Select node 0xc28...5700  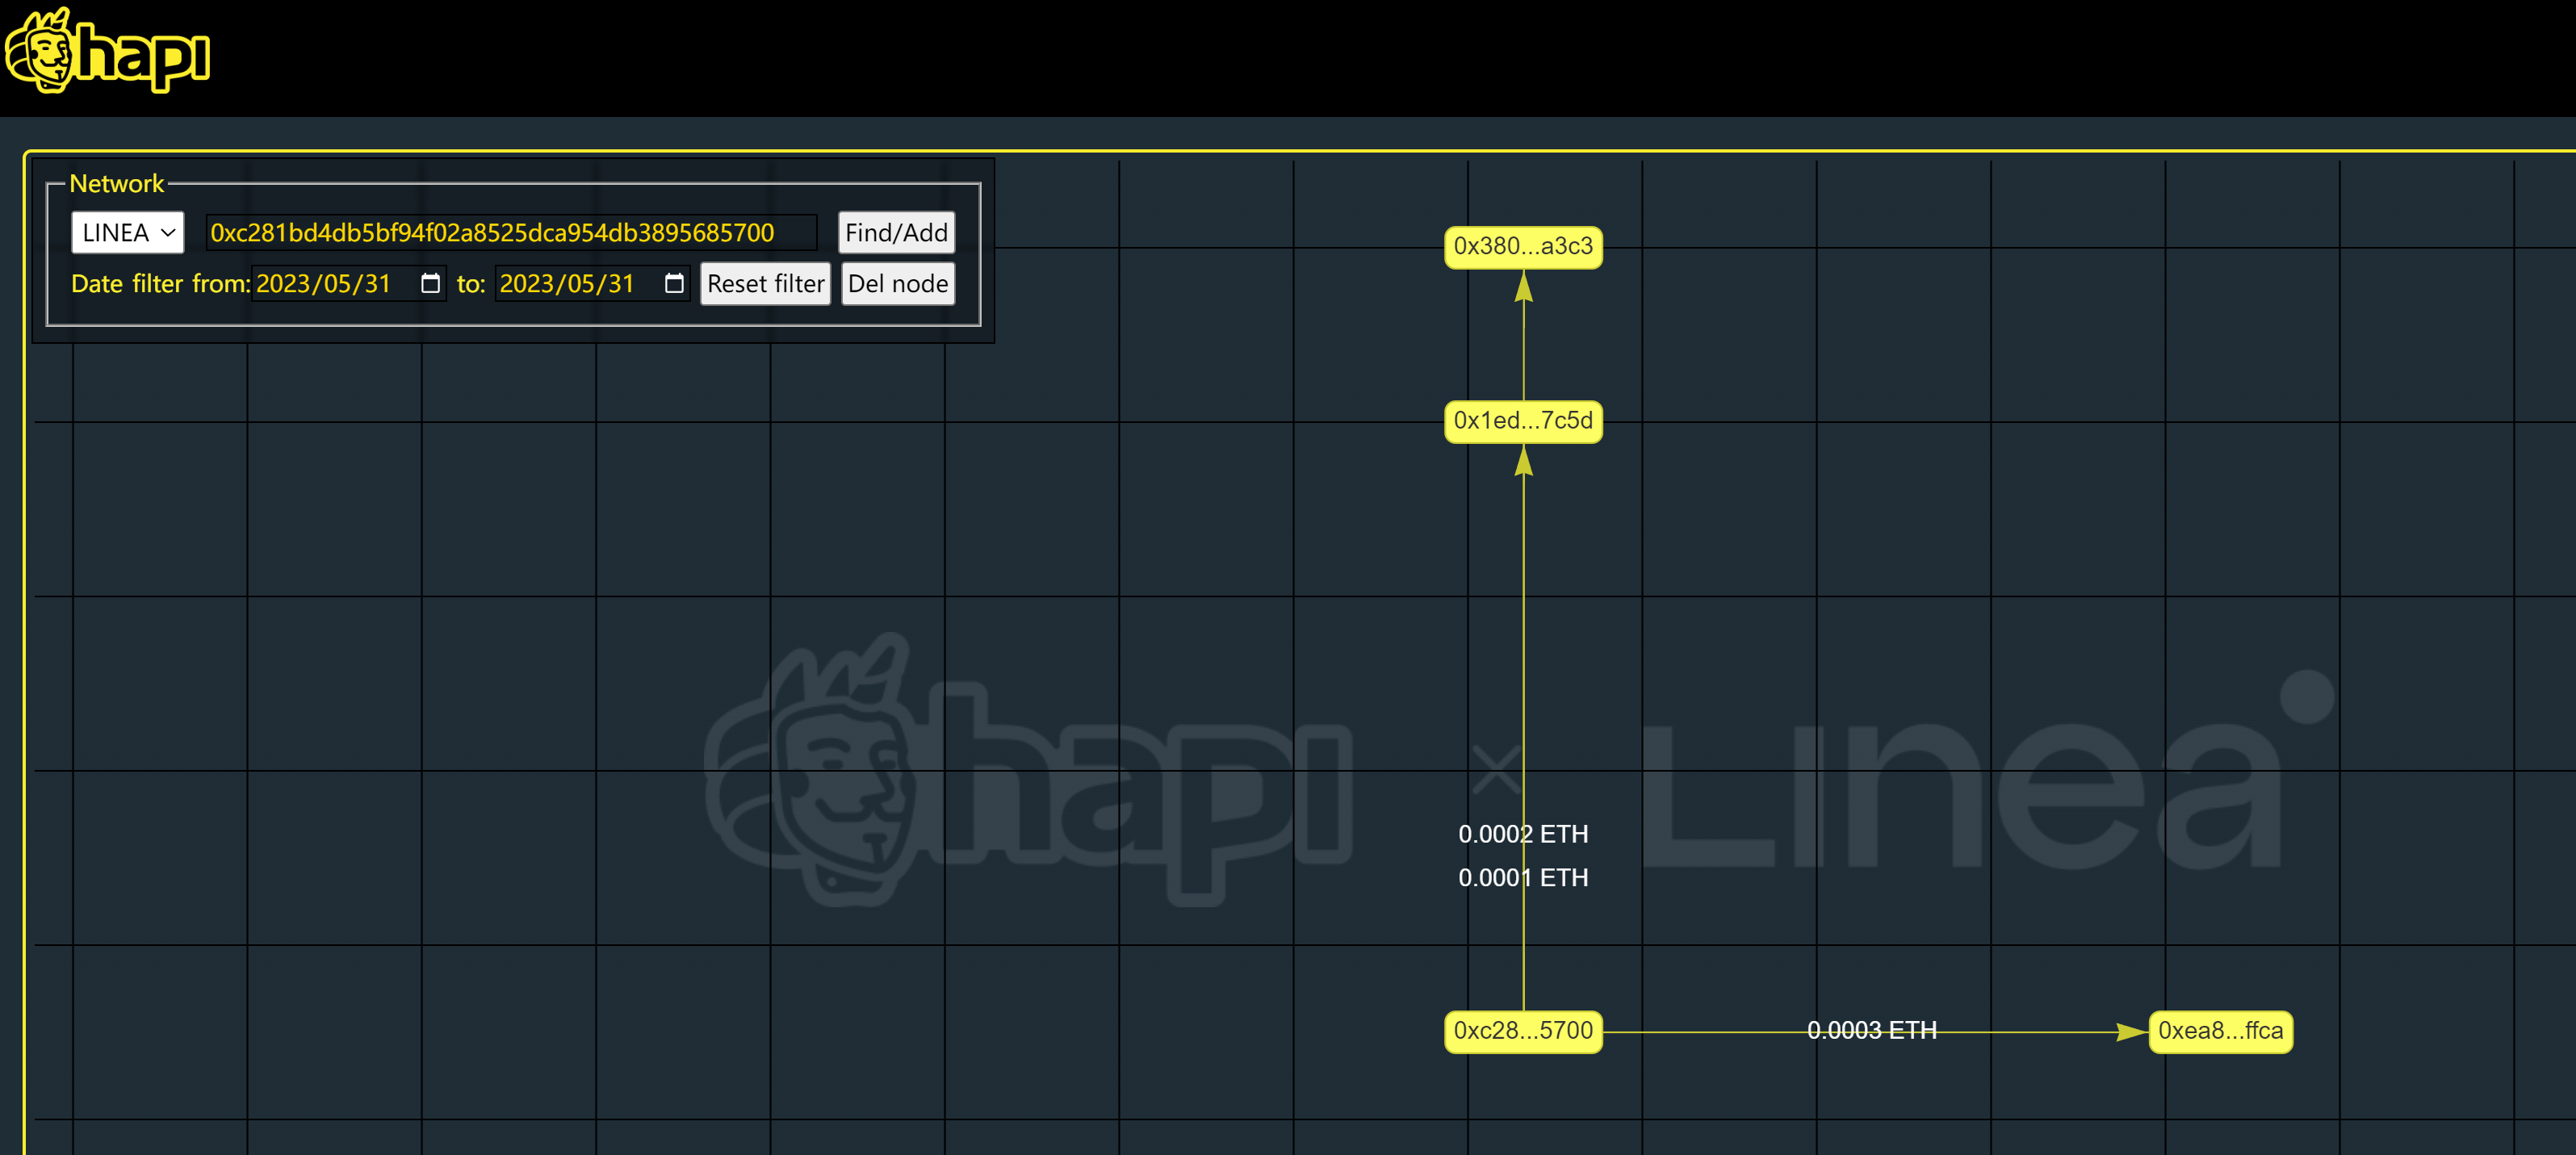(1523, 1031)
